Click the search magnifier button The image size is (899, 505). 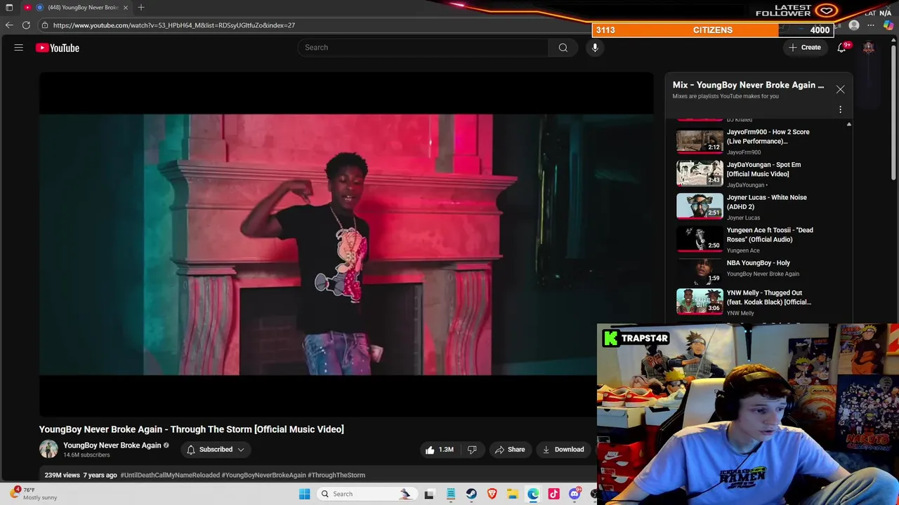point(563,48)
